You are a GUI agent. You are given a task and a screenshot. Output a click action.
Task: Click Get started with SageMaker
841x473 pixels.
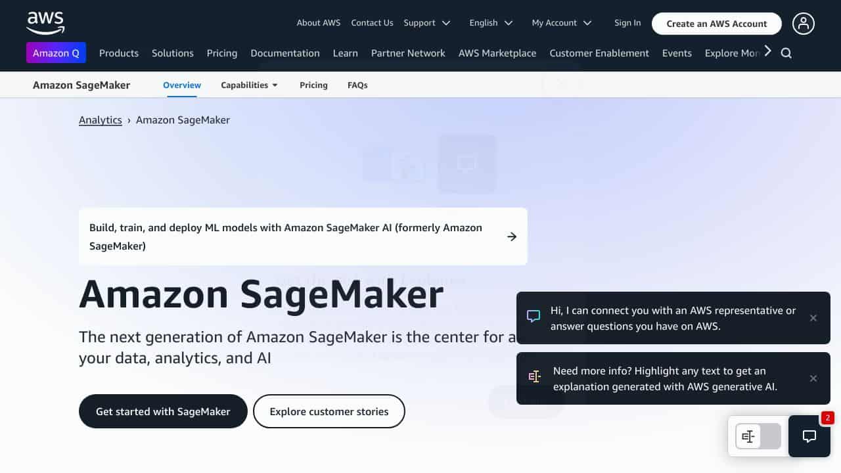pos(163,411)
